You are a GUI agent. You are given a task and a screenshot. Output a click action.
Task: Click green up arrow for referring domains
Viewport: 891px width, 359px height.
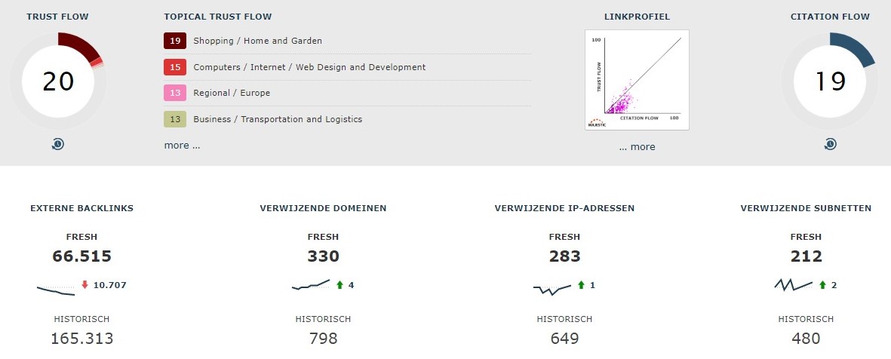click(340, 284)
